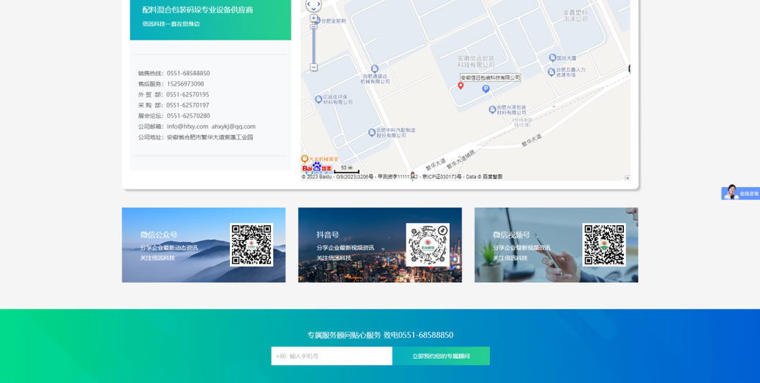Open the online consultation avatar widget

[730, 192]
